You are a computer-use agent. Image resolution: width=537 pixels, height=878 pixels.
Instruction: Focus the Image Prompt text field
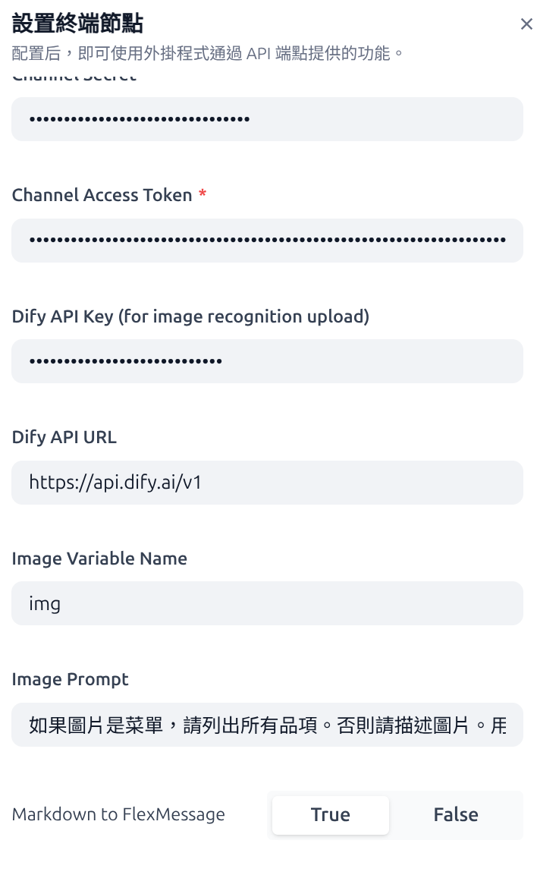coord(267,725)
